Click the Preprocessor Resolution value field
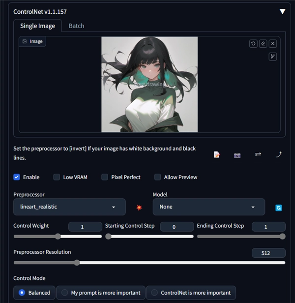Image resolution: width=295 pixels, height=303 pixels. pos(268,253)
